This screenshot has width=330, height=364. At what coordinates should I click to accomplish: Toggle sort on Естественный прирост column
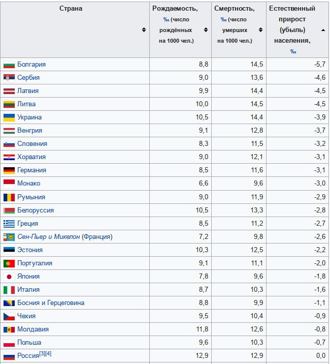click(323, 30)
